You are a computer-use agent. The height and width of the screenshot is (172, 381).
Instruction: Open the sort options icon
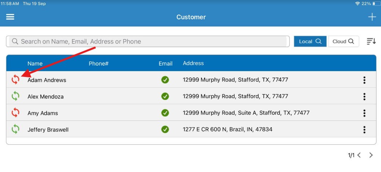click(x=371, y=41)
